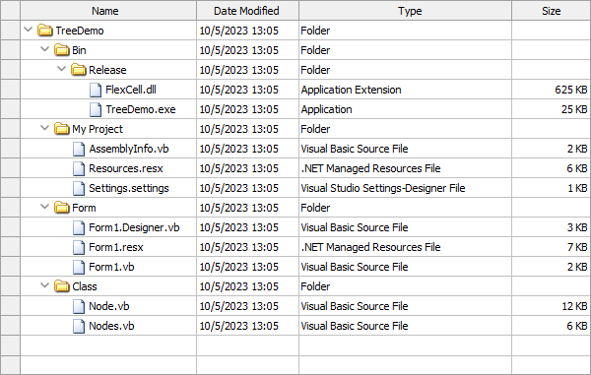Image resolution: width=591 pixels, height=375 pixels.
Task: Select the AssemblyInfo.vb file icon
Action: (79, 149)
